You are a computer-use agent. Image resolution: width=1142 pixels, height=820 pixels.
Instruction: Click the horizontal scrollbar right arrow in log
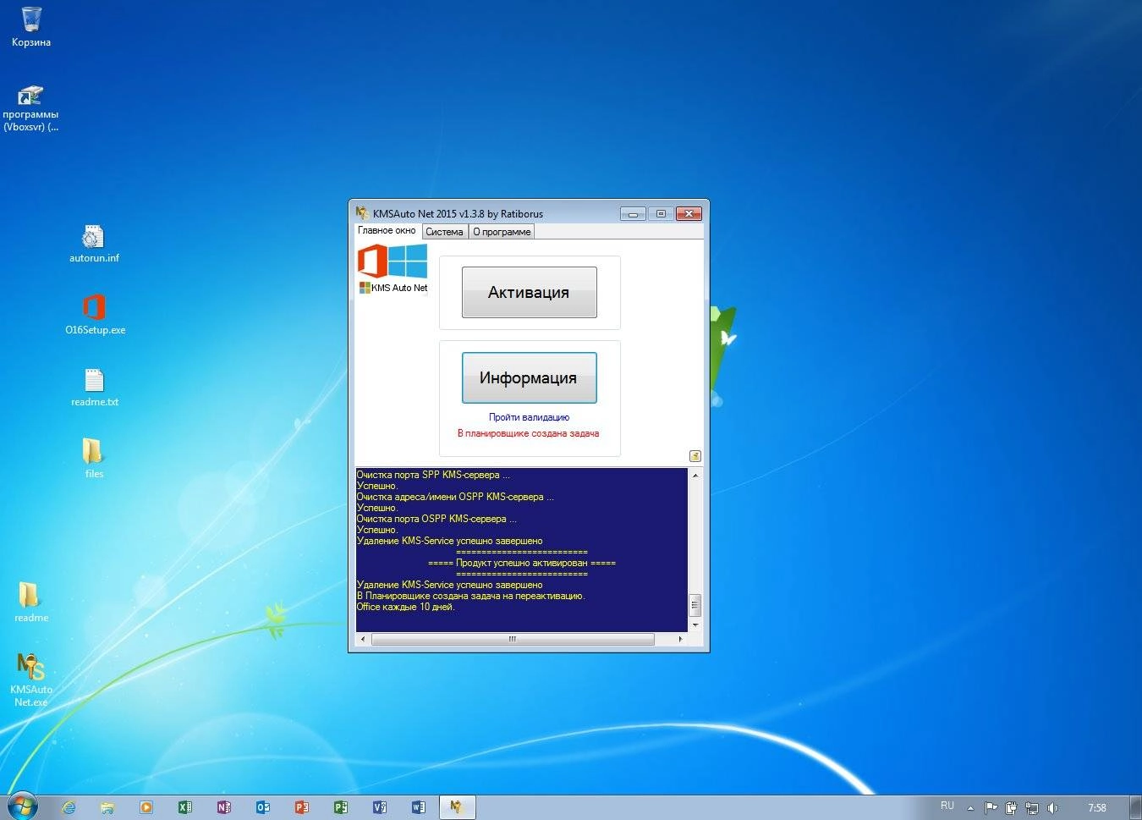(x=680, y=639)
